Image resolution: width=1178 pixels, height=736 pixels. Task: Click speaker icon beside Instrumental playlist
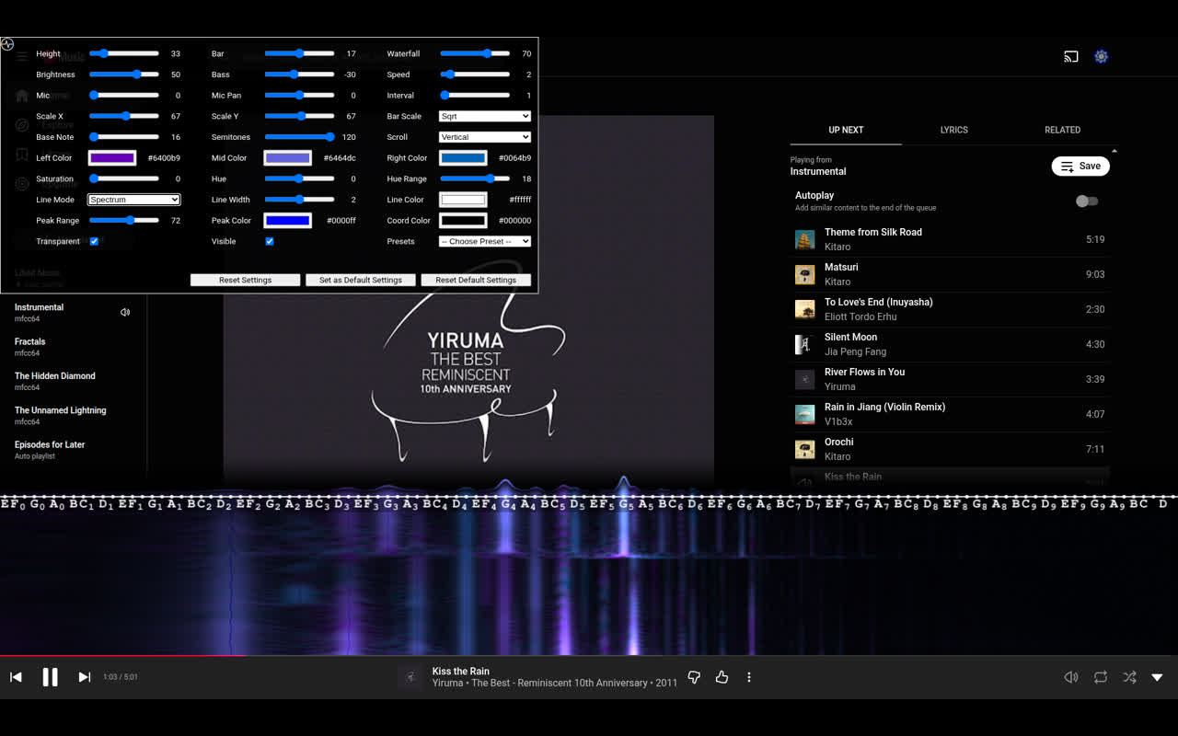(x=125, y=312)
